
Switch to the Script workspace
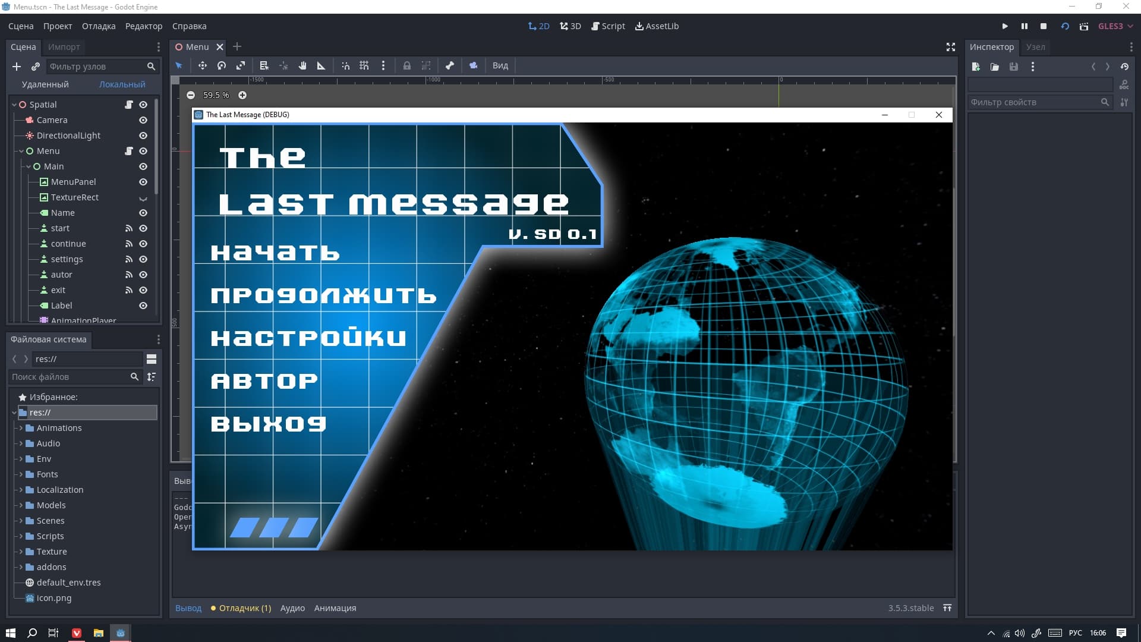pos(608,26)
